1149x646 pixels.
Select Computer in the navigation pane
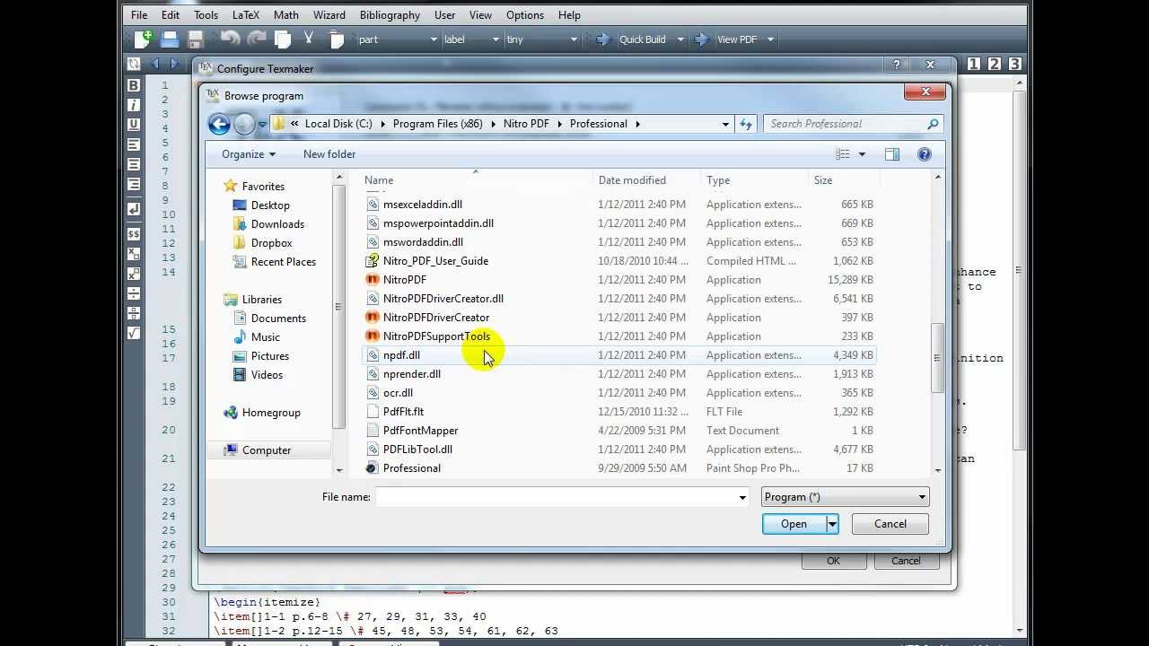[267, 450]
